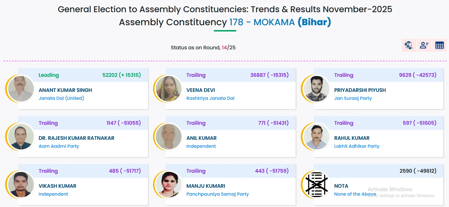Select Priyadarshi Piyush's photo
Screen dimensions: 449x207
pos(317,89)
